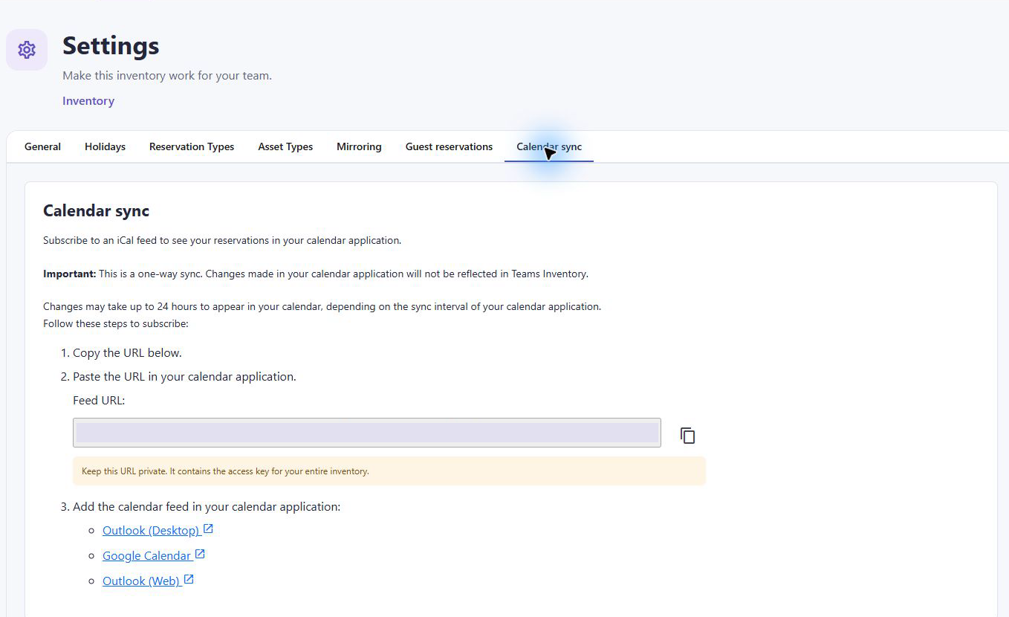Click the Settings gear icon
Viewport: 1009px width, 617px height.
tap(27, 50)
